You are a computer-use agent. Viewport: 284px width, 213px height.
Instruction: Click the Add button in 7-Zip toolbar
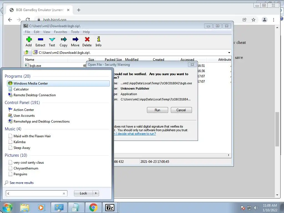click(x=29, y=42)
